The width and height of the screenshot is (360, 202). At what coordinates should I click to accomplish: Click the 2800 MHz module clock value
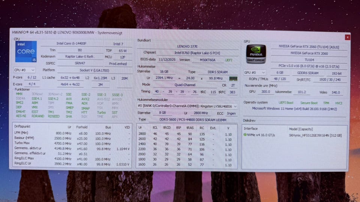(201, 113)
